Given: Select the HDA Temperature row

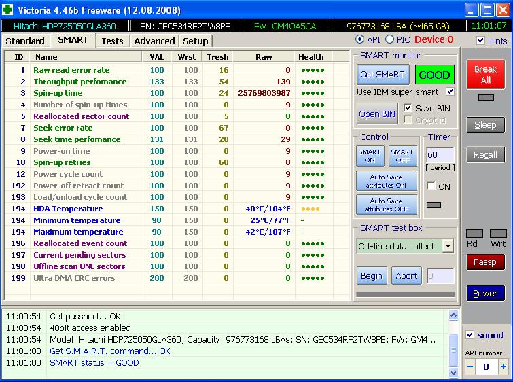Looking at the screenshot, I should [x=177, y=209].
